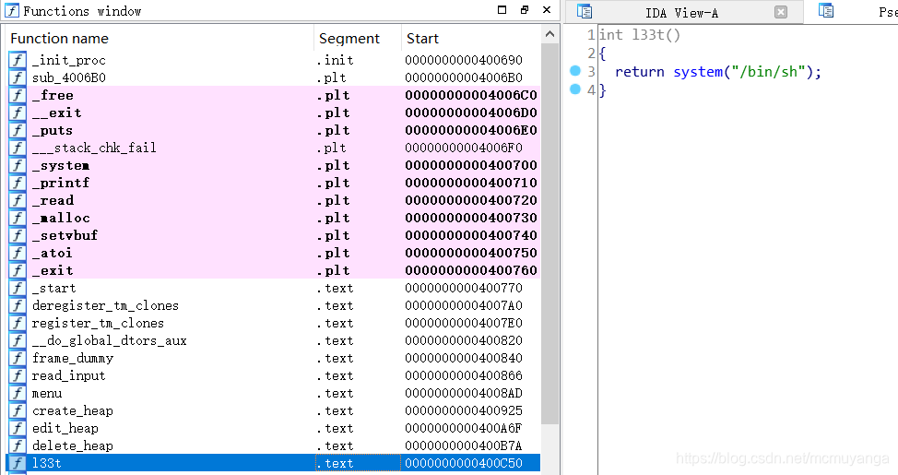This screenshot has height=475, width=898.
Task: Sort by Function name column header
Action: click(x=160, y=39)
